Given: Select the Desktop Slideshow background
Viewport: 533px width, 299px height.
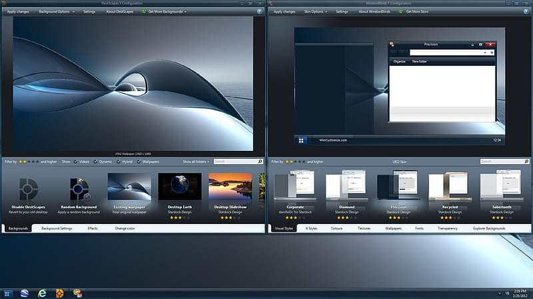Looking at the screenshot, I should tap(230, 187).
